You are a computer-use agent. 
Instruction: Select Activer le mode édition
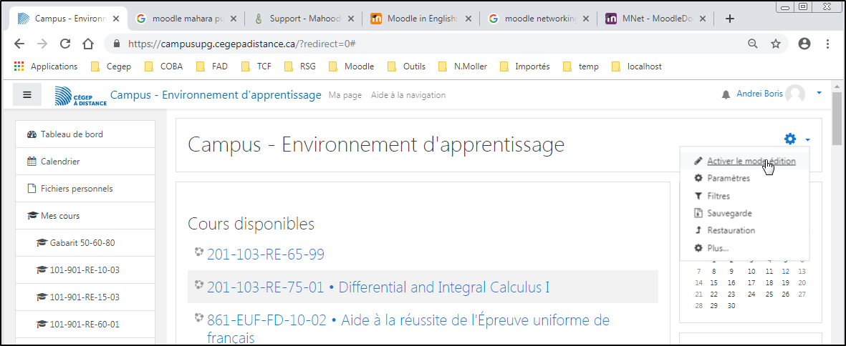(750, 162)
